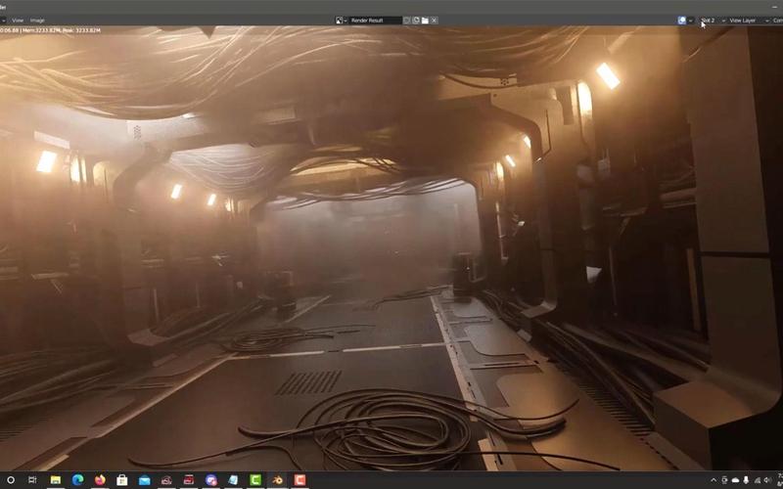Open the green Camtasia taskbar icon

click(x=255, y=480)
